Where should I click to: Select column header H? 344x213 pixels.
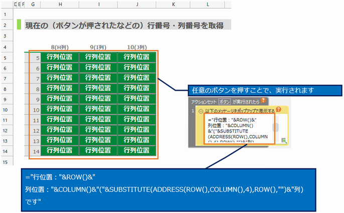coord(60,4)
